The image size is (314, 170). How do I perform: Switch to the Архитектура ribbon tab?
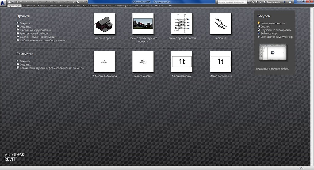[x=15, y=6]
